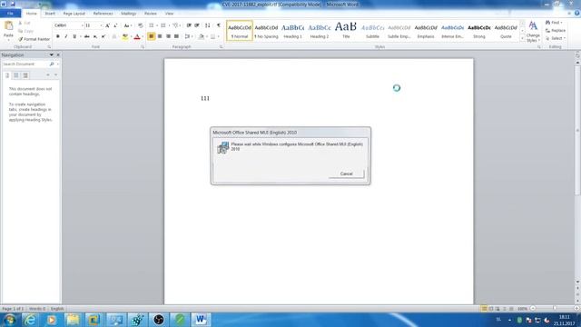Select the Heading 1 style
This screenshot has width=581, height=327.
pos(292,30)
